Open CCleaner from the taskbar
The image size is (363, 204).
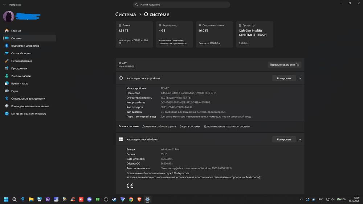pyautogui.click(x=73, y=199)
